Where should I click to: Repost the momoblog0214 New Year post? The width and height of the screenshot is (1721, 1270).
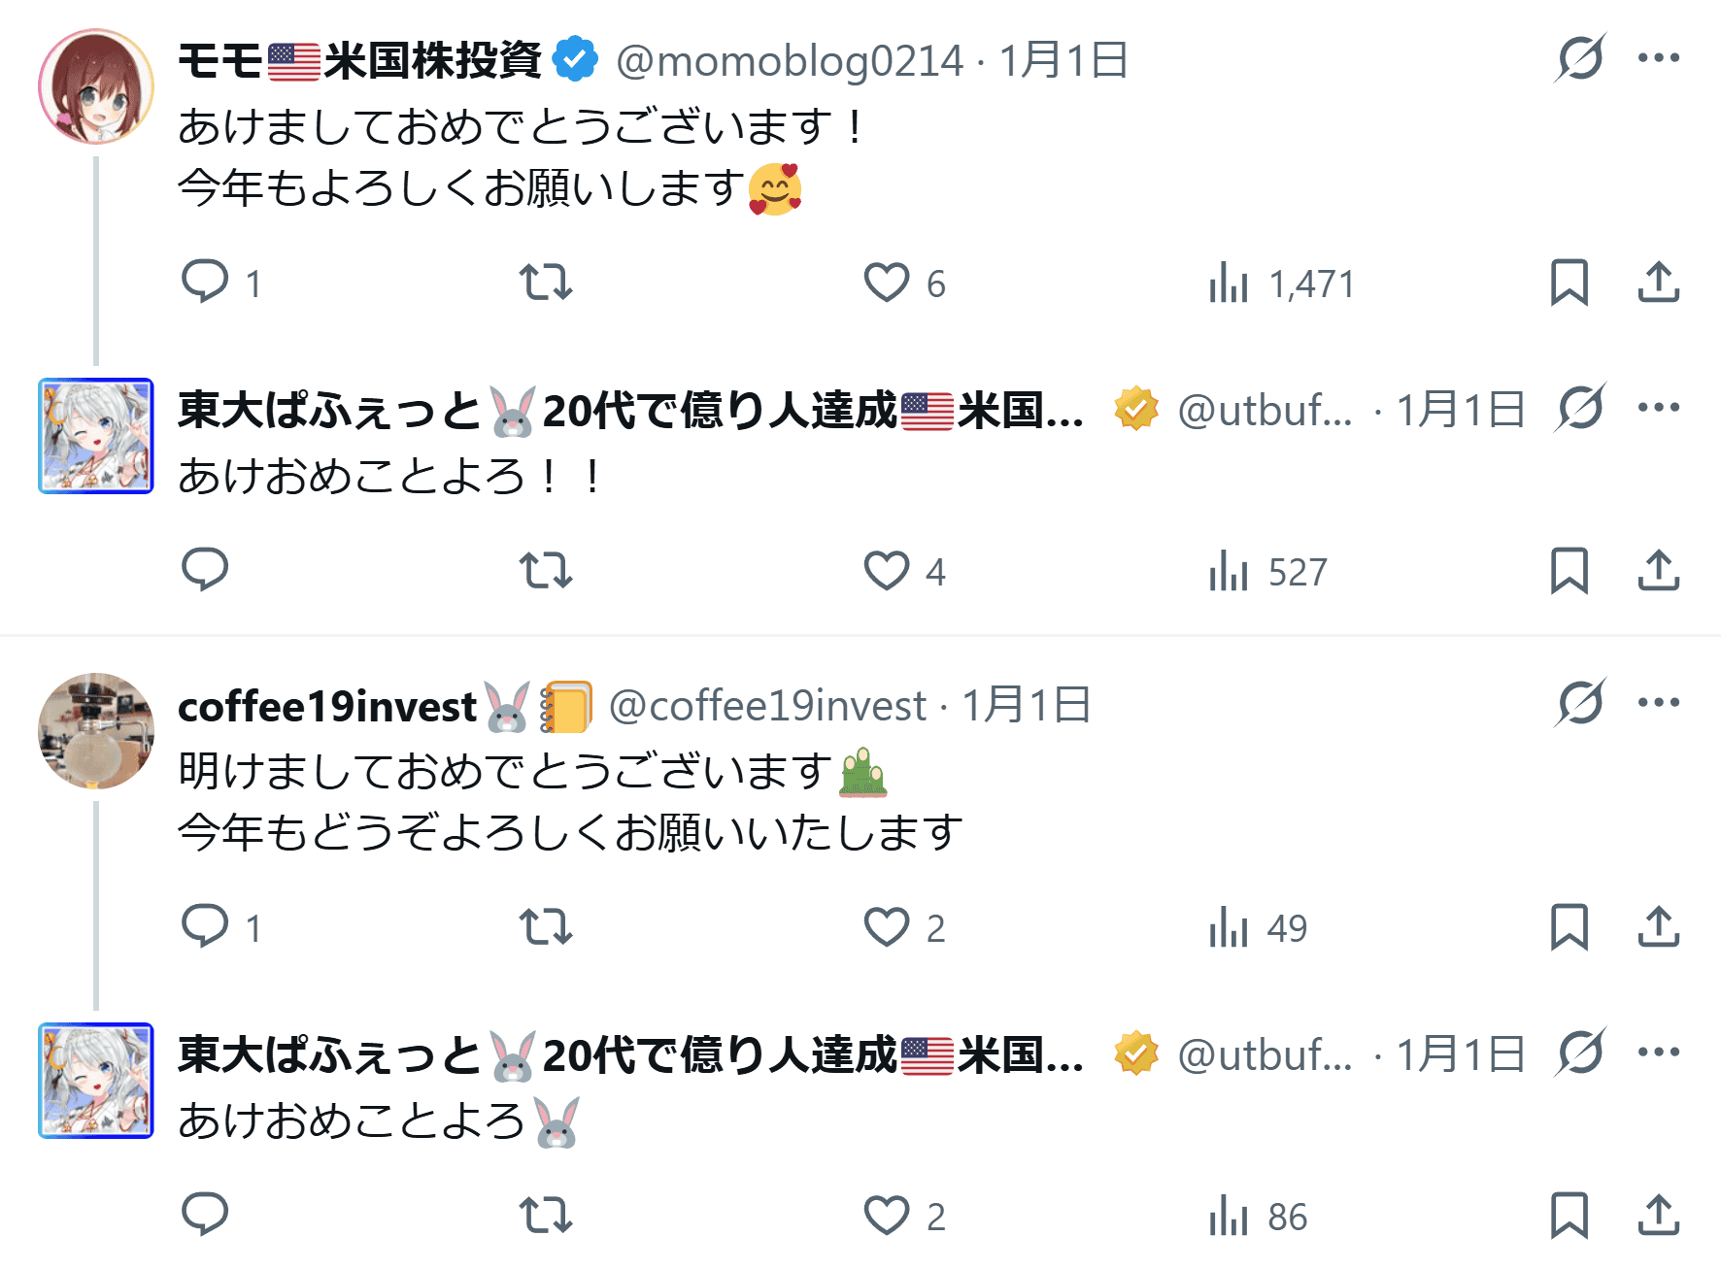546,283
